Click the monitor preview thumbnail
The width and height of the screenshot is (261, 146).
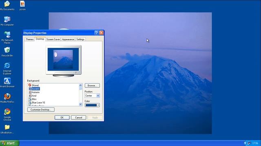coord(63,59)
